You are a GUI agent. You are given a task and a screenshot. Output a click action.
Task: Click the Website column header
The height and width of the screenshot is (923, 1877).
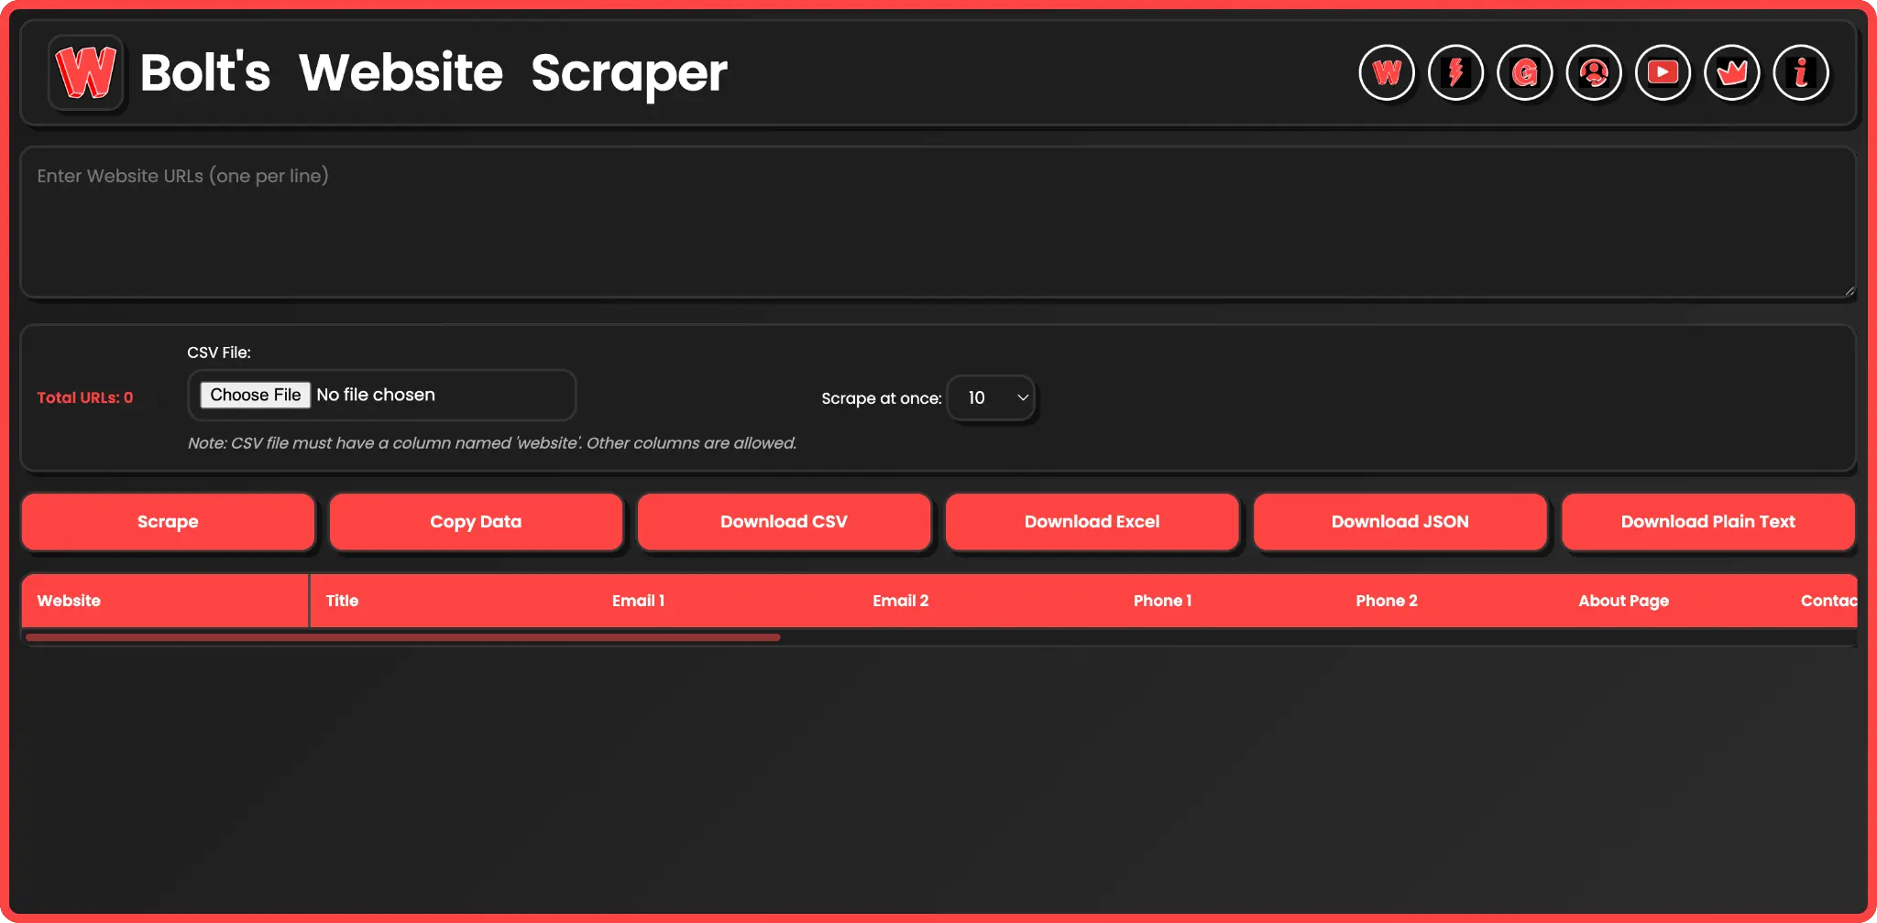click(69, 601)
